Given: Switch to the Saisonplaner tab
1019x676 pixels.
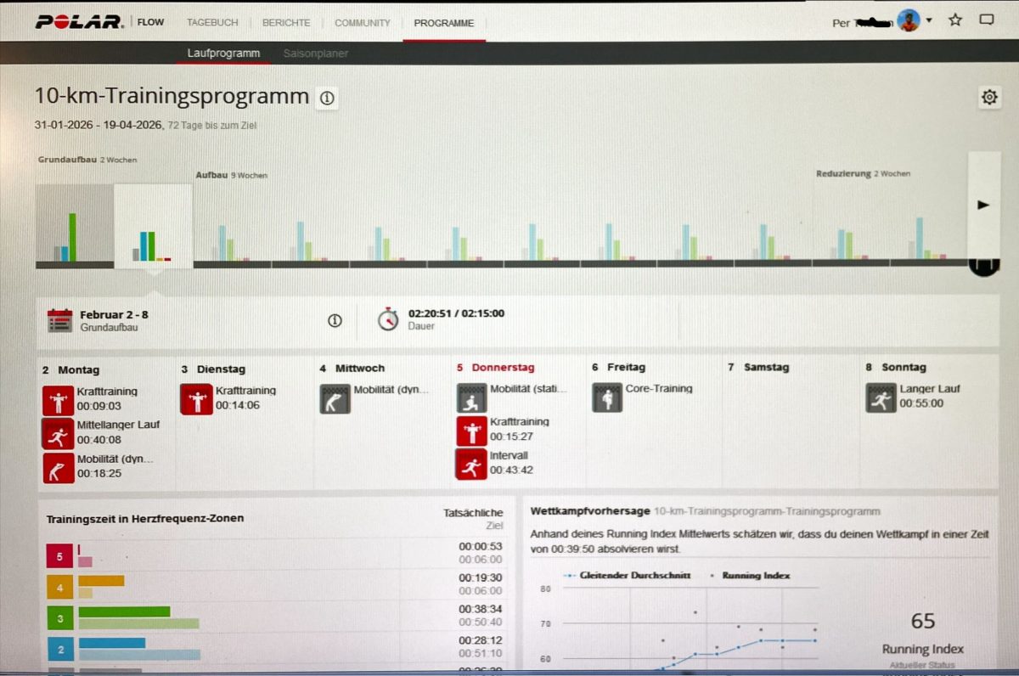Looking at the screenshot, I should pyautogui.click(x=315, y=54).
